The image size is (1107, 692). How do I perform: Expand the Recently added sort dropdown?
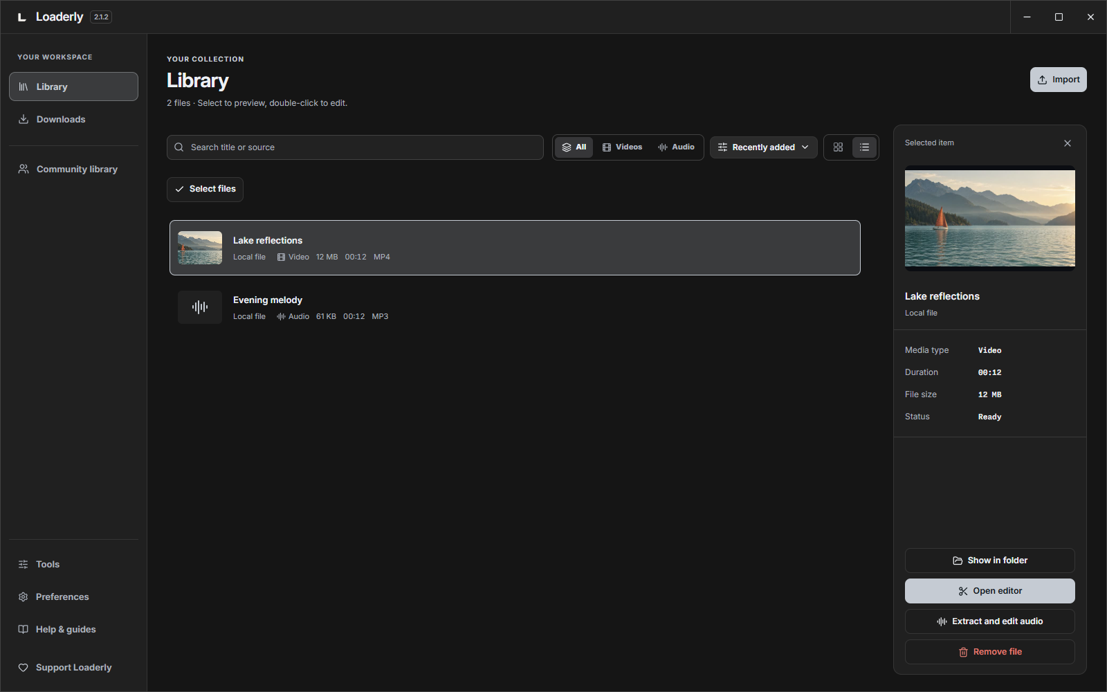[763, 147]
